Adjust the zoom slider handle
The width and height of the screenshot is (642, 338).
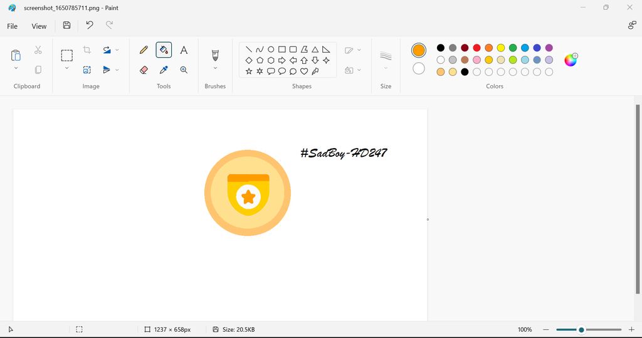pyautogui.click(x=581, y=329)
